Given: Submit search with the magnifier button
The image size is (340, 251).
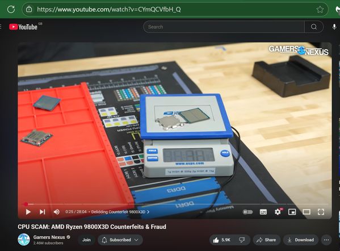Looking at the screenshot, I should click(x=314, y=27).
